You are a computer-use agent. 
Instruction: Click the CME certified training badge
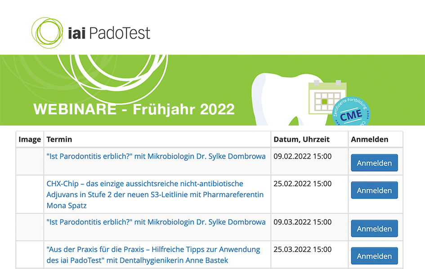pyautogui.click(x=351, y=111)
